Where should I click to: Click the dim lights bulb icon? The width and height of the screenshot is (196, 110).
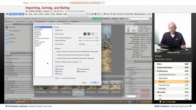click(x=160, y=102)
